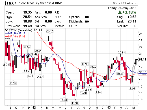
Task: Click the 20.68 high price annotation
Action: point(122,52)
